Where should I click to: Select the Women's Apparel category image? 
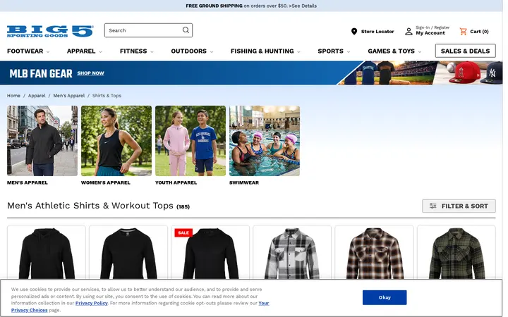pos(116,141)
